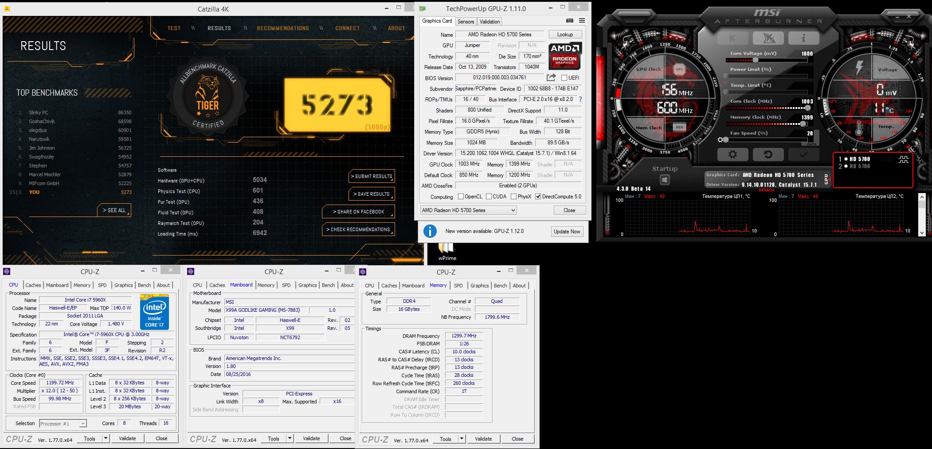
Task: Click the Catzilla window title icon
Action: 7,8
